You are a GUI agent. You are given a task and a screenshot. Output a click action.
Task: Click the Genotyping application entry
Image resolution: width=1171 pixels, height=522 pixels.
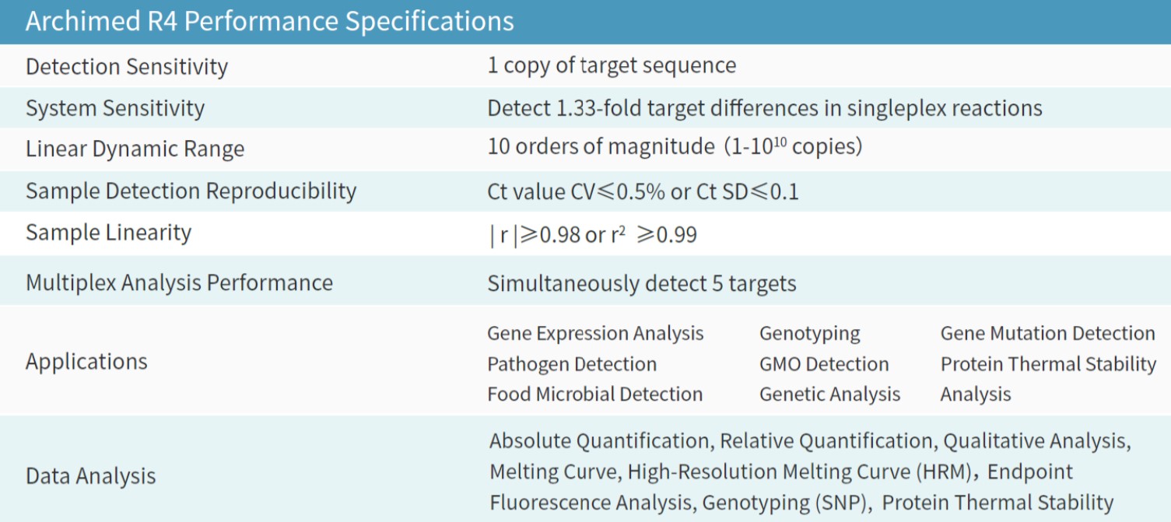809,333
